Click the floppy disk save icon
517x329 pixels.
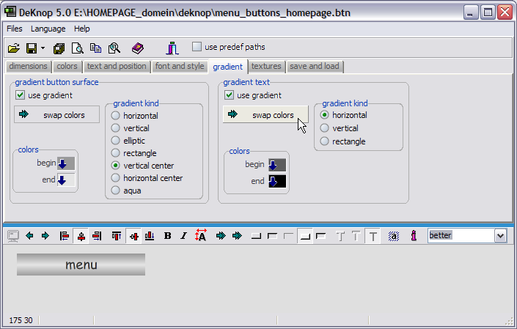pyautogui.click(x=32, y=48)
